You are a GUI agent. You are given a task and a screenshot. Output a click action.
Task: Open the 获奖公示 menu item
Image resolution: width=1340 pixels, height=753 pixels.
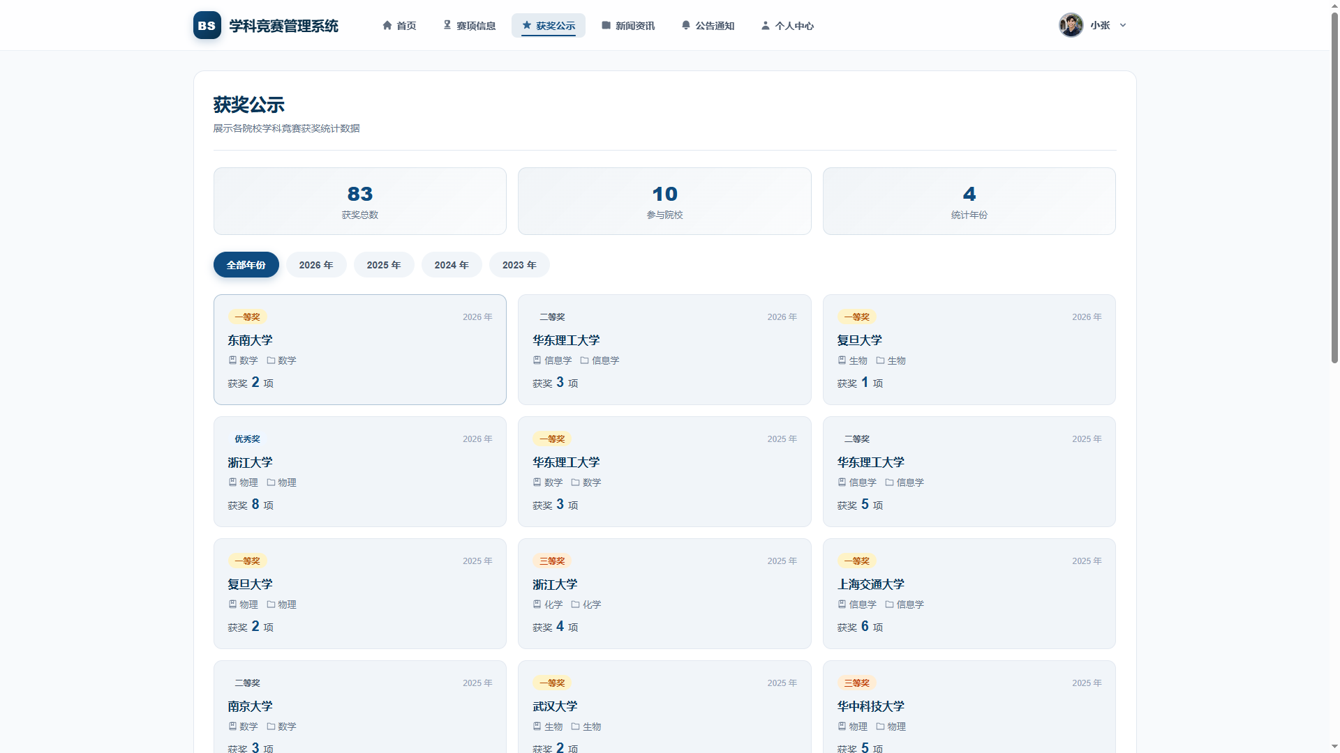549,25
